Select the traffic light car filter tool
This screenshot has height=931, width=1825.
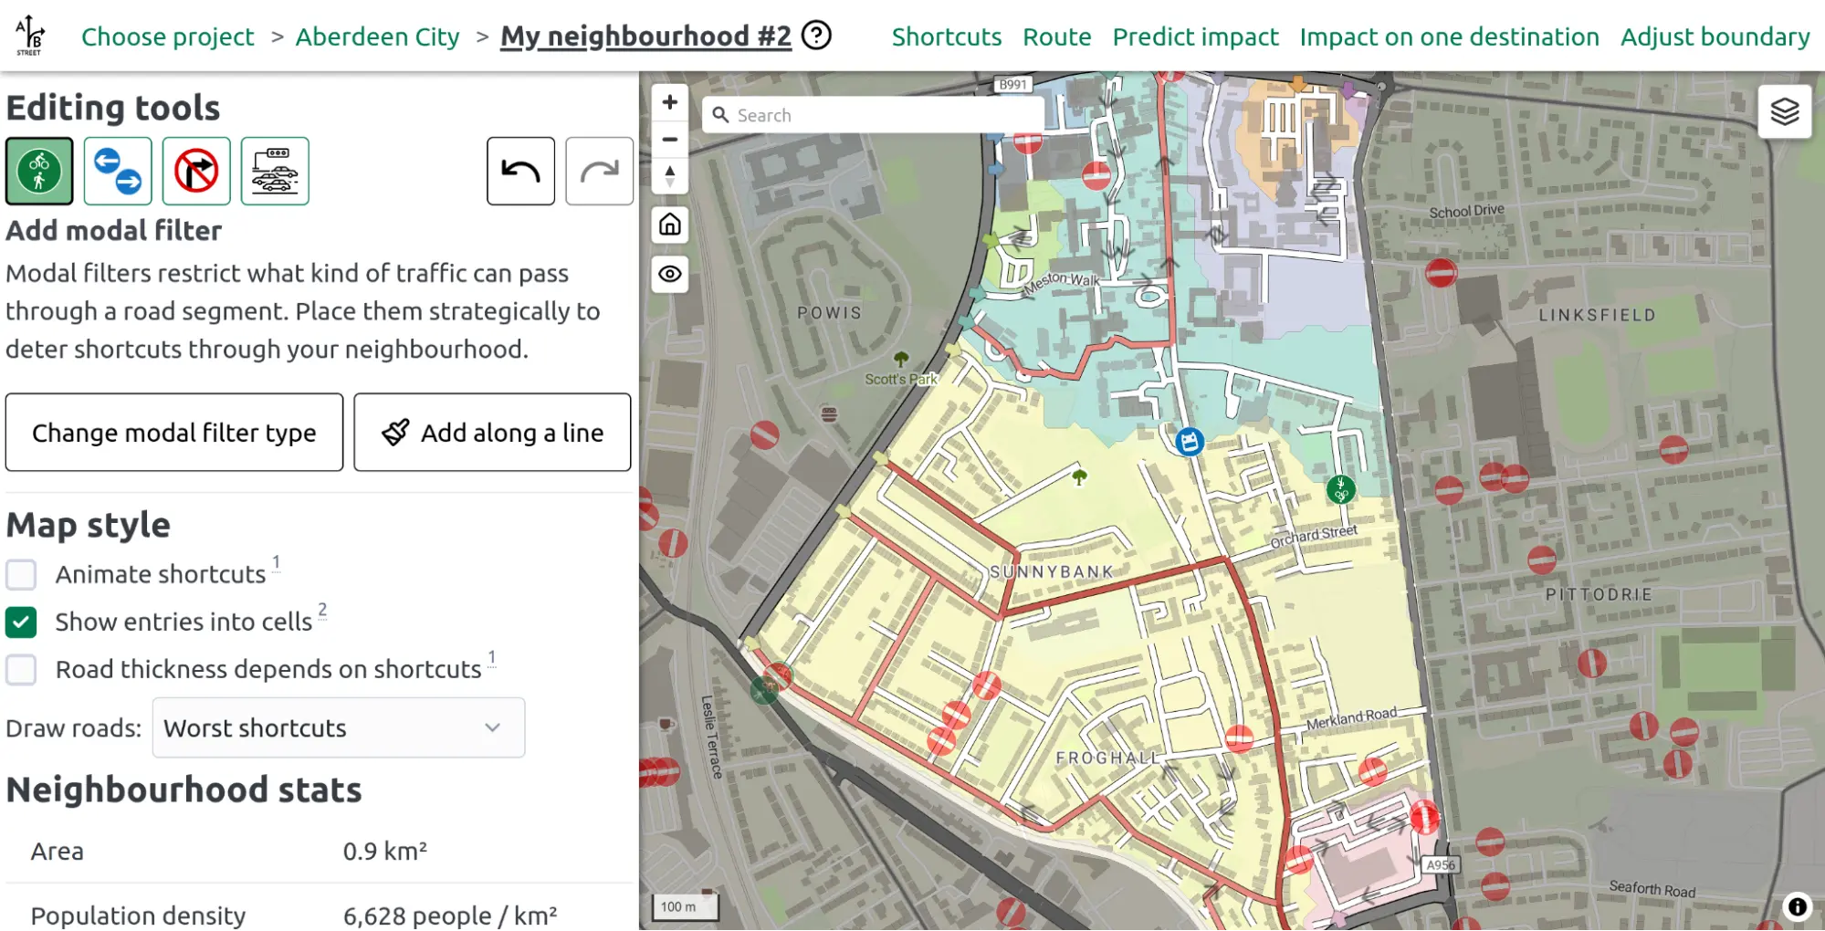(275, 171)
